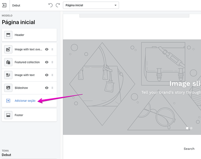Image resolution: width=201 pixels, height=159 pixels.
Task: Click the Image with text drag handle
Action: click(x=52, y=75)
